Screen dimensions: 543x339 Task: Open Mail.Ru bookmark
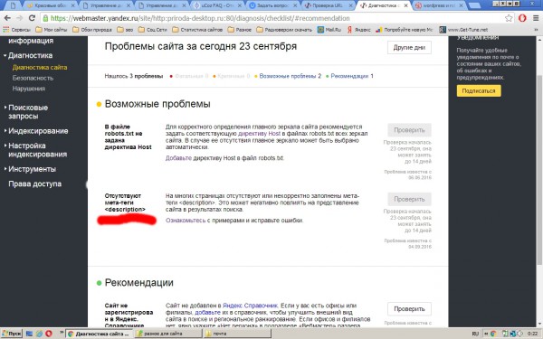[329, 30]
